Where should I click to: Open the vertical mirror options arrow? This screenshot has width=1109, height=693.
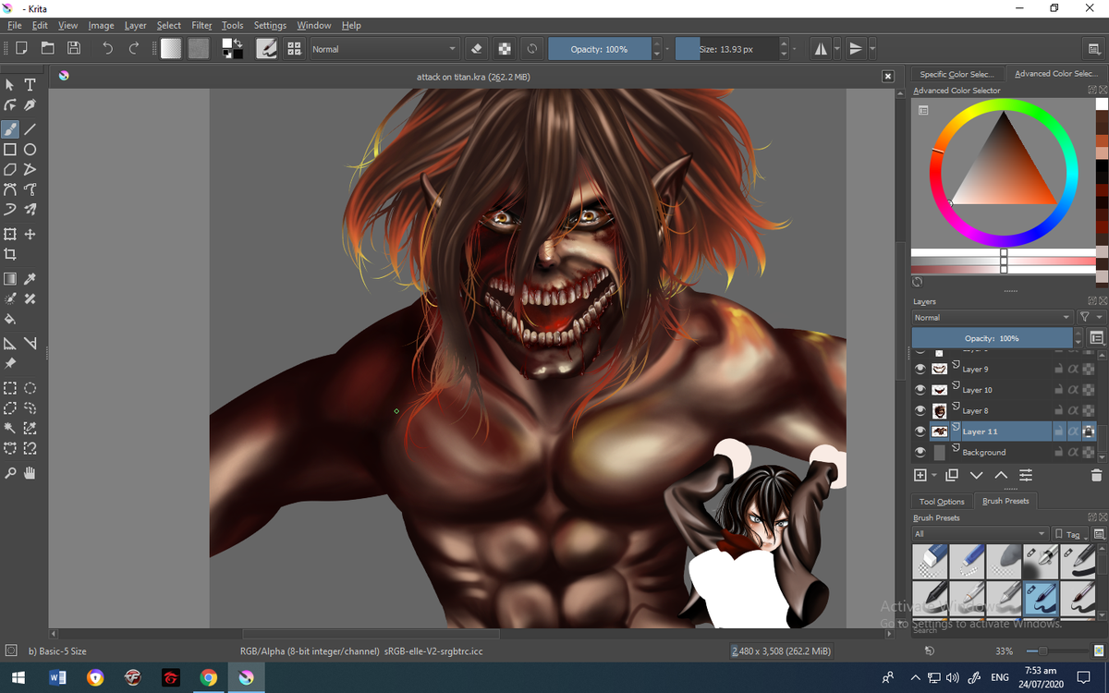tap(871, 48)
